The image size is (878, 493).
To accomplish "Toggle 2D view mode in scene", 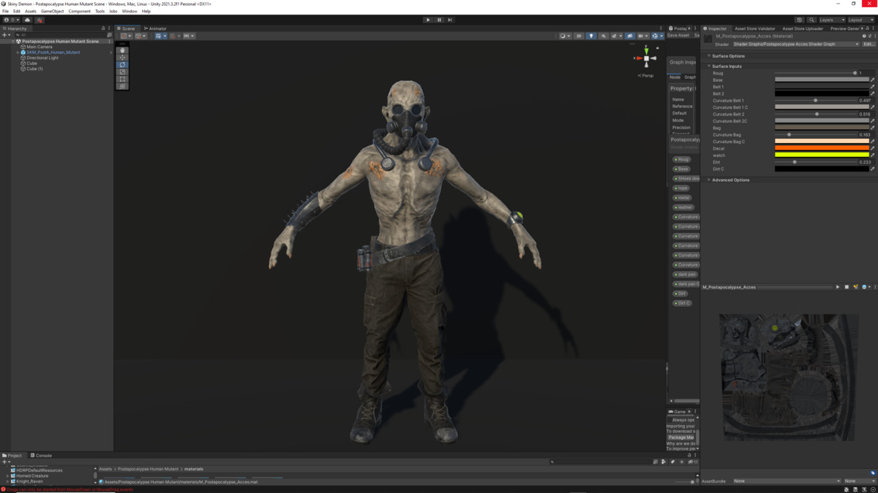I will click(578, 36).
